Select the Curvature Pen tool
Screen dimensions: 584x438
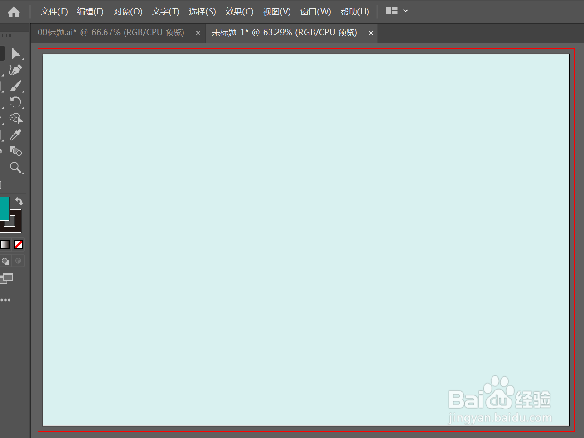pos(16,70)
